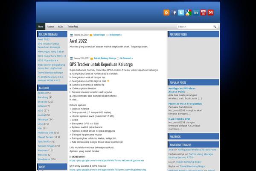Open Web Server di belakang proxy post
Image resolution: width=256 pixels, height=171 pixels.
click(51, 66)
